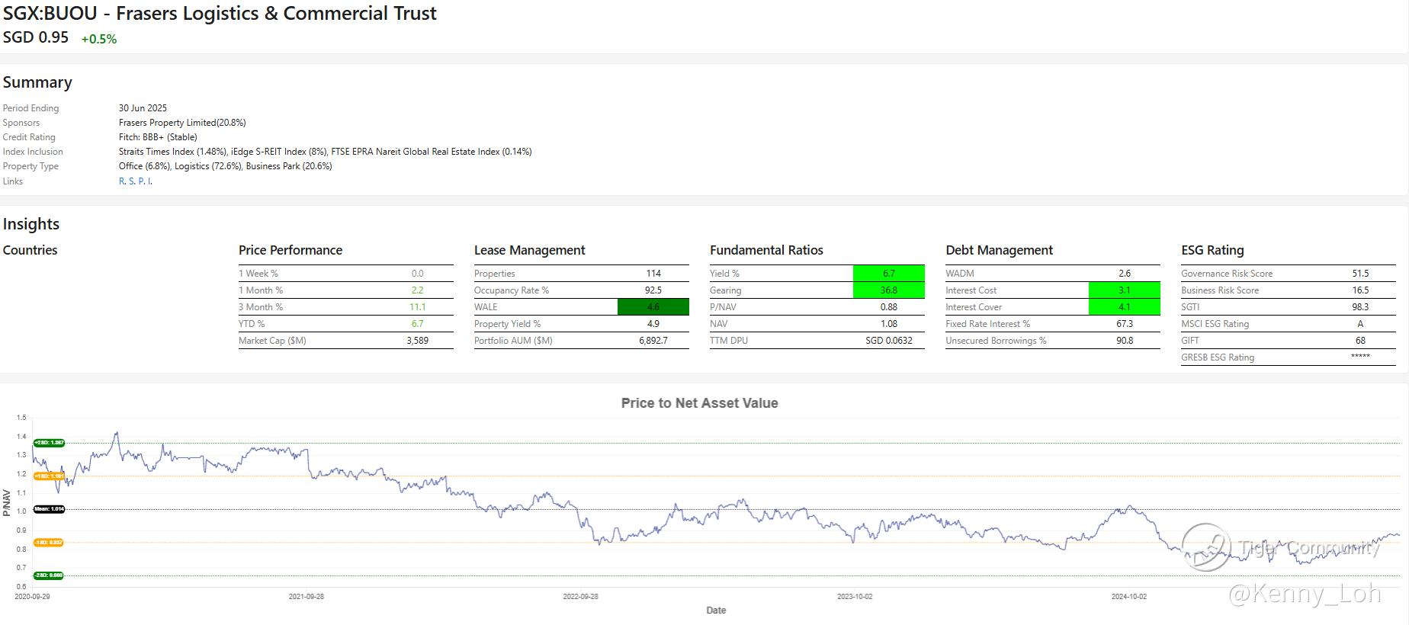The image size is (1409, 625).
Task: Select the dark green WALE value cell
Action: pyautogui.click(x=653, y=307)
